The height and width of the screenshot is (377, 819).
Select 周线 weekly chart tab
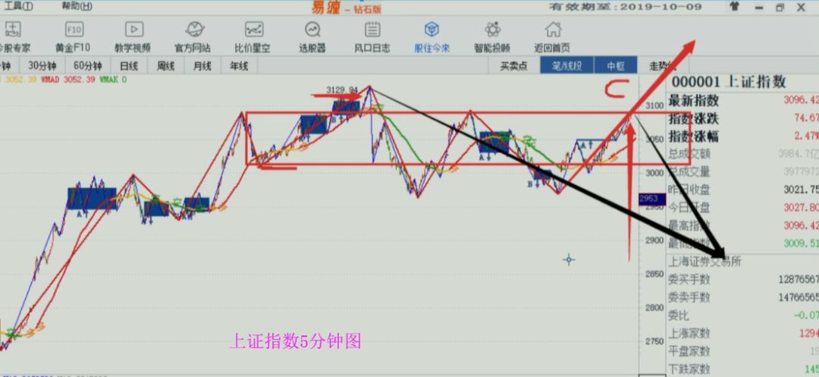(x=165, y=66)
